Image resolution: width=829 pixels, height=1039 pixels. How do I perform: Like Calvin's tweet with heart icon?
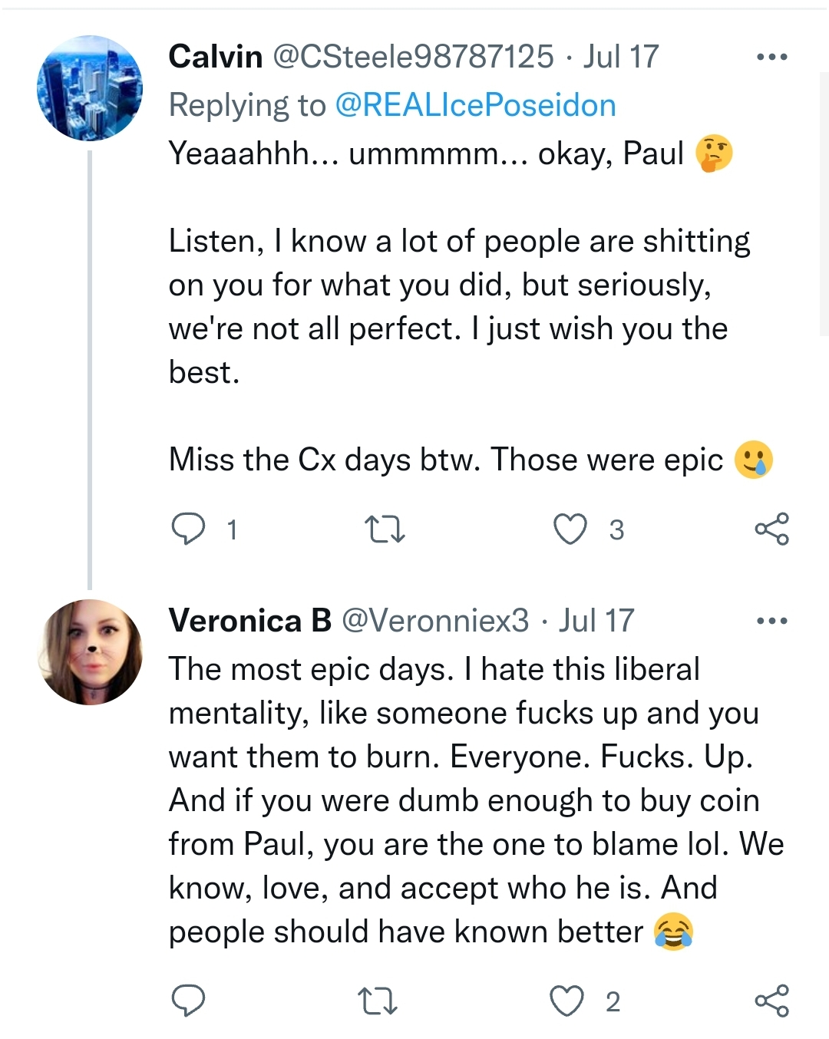570,529
